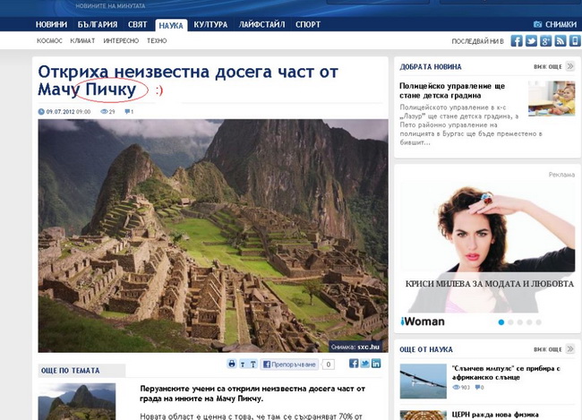
Task: Increase text size with the large T icon
Action: [x=252, y=364]
